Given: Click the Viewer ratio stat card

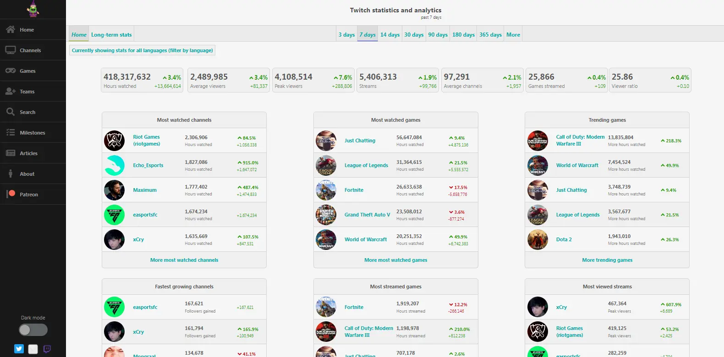Looking at the screenshot, I should pyautogui.click(x=650, y=80).
